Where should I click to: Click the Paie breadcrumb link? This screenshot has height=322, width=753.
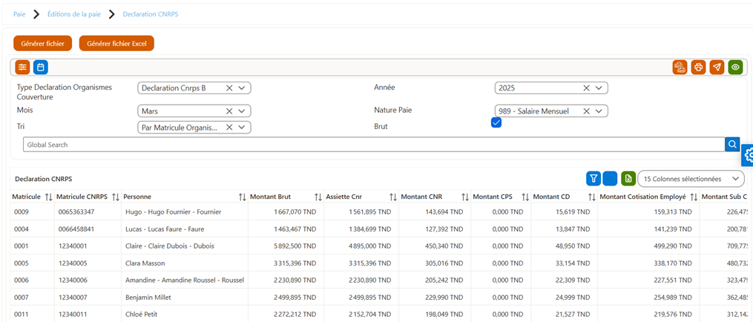coord(19,14)
